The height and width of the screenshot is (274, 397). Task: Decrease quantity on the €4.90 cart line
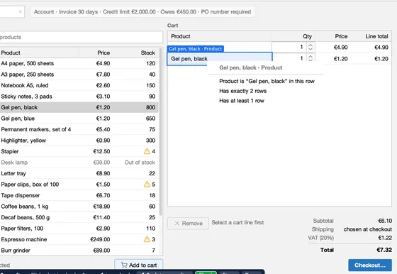[311, 49]
